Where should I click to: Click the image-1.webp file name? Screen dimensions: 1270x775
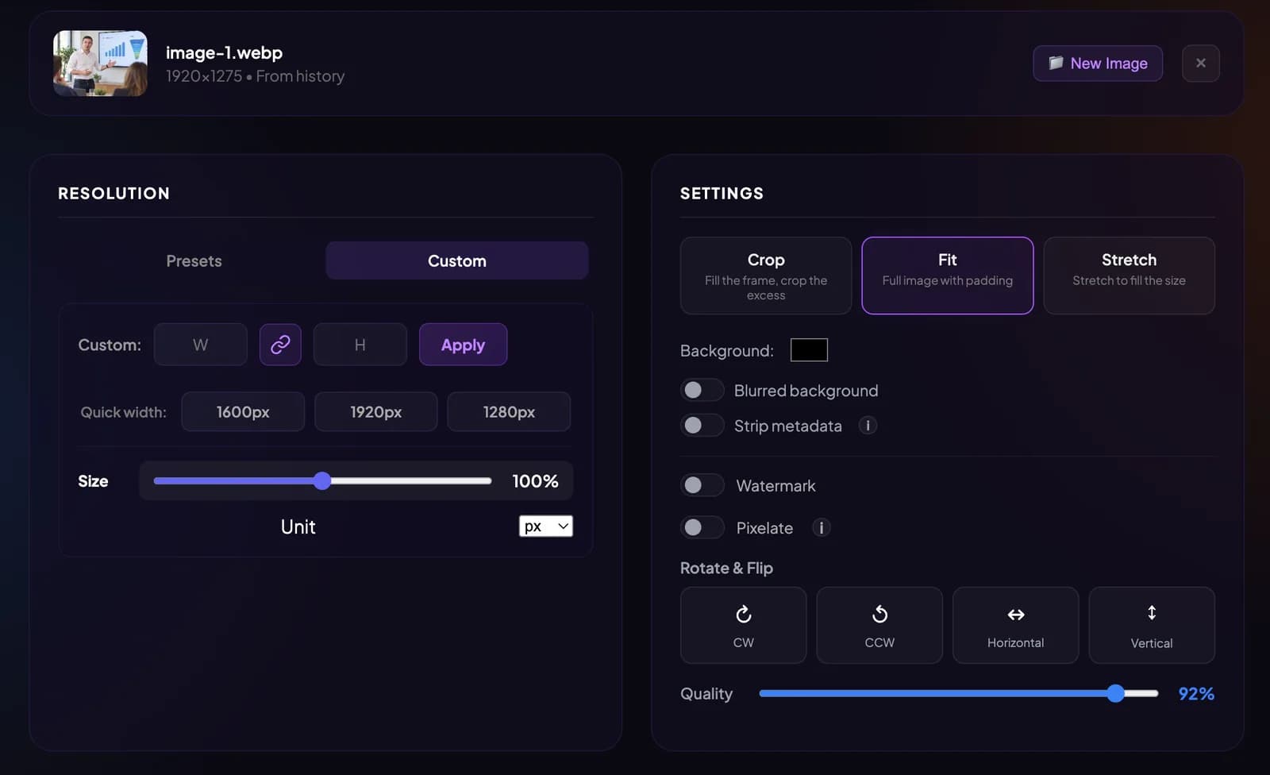[x=224, y=52]
